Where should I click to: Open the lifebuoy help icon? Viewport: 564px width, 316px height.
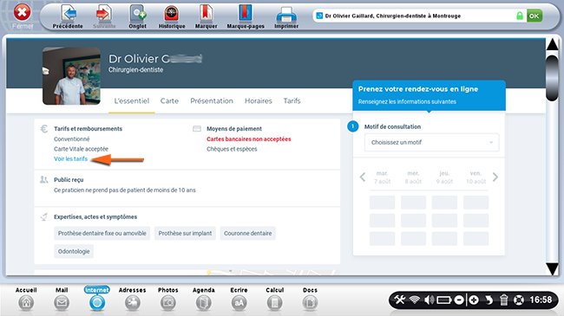pyautogui.click(x=519, y=300)
